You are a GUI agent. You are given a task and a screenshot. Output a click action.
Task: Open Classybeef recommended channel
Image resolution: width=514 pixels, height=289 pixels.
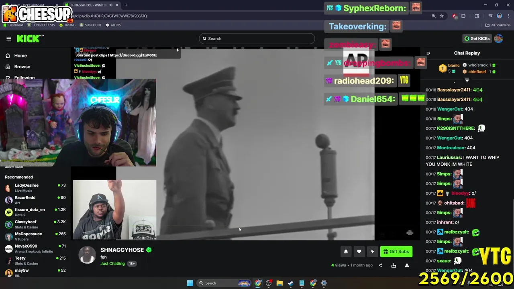click(x=35, y=224)
